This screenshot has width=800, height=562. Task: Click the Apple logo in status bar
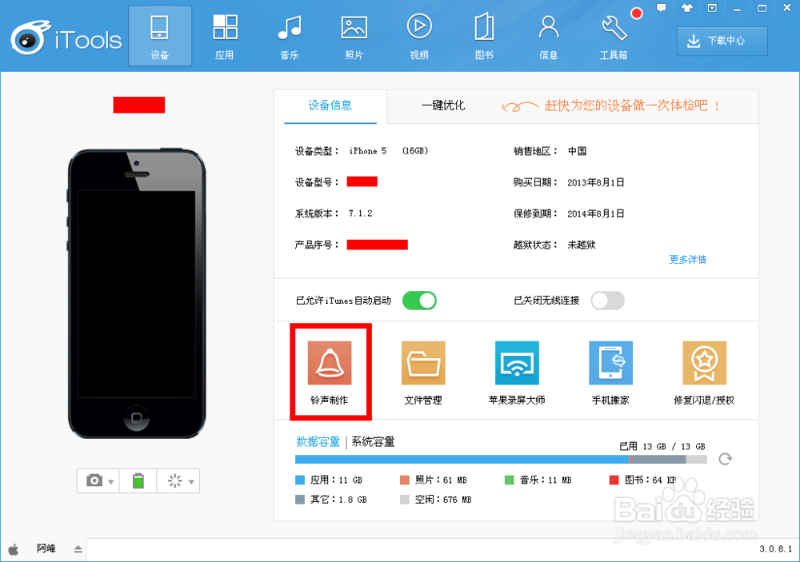(x=14, y=549)
